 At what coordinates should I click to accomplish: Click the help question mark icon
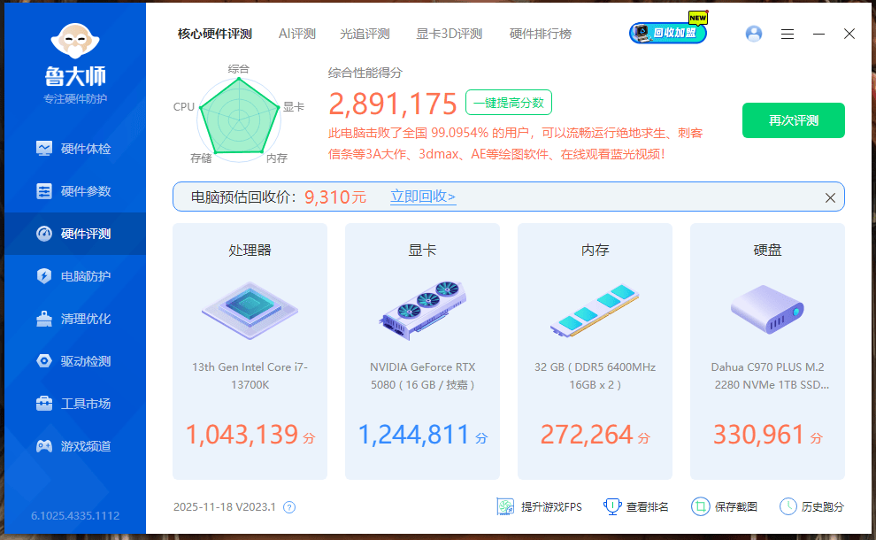click(x=289, y=507)
